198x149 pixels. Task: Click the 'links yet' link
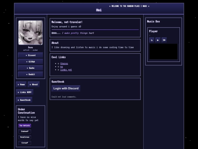(x=66, y=70)
